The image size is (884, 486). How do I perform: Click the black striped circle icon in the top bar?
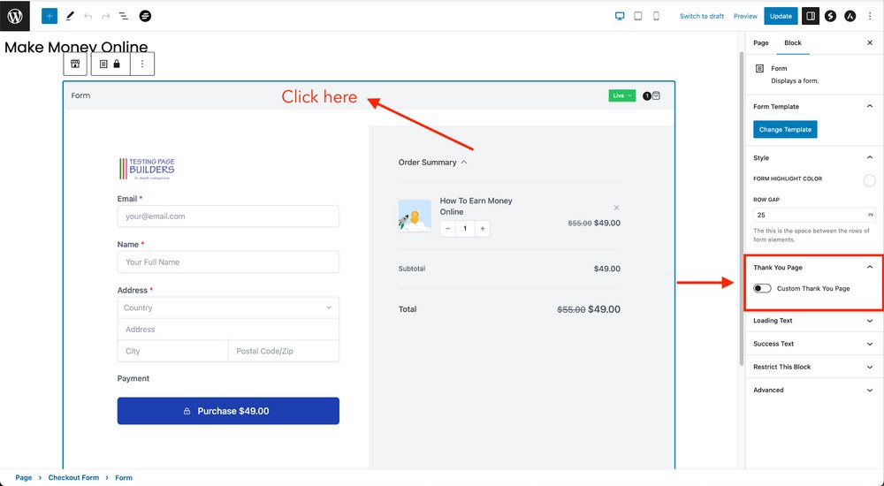click(x=146, y=17)
